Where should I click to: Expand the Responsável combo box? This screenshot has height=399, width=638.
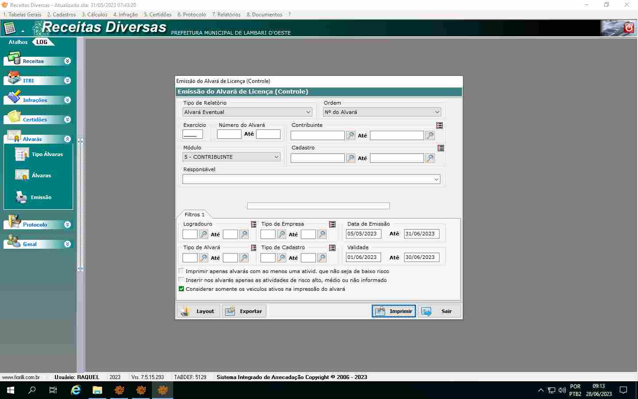(436, 180)
